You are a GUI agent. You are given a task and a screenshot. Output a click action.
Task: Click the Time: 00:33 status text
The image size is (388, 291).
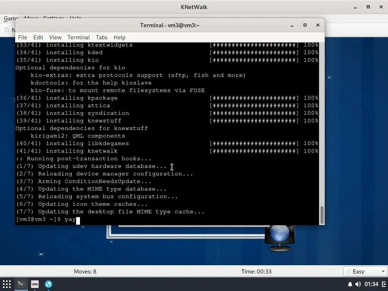point(257,271)
